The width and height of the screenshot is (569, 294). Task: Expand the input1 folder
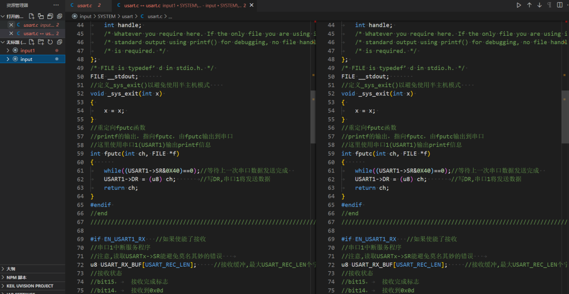point(8,50)
